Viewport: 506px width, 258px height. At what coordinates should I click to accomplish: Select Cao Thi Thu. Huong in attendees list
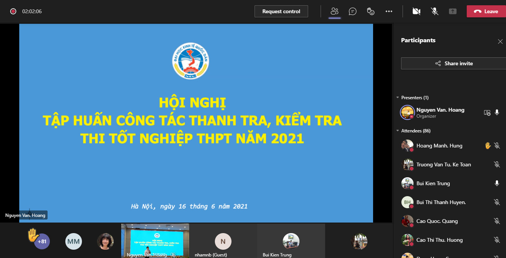pyautogui.click(x=439, y=240)
